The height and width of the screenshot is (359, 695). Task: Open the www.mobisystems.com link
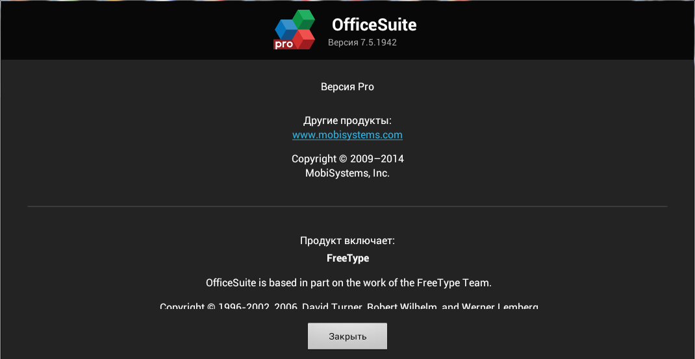(x=347, y=135)
